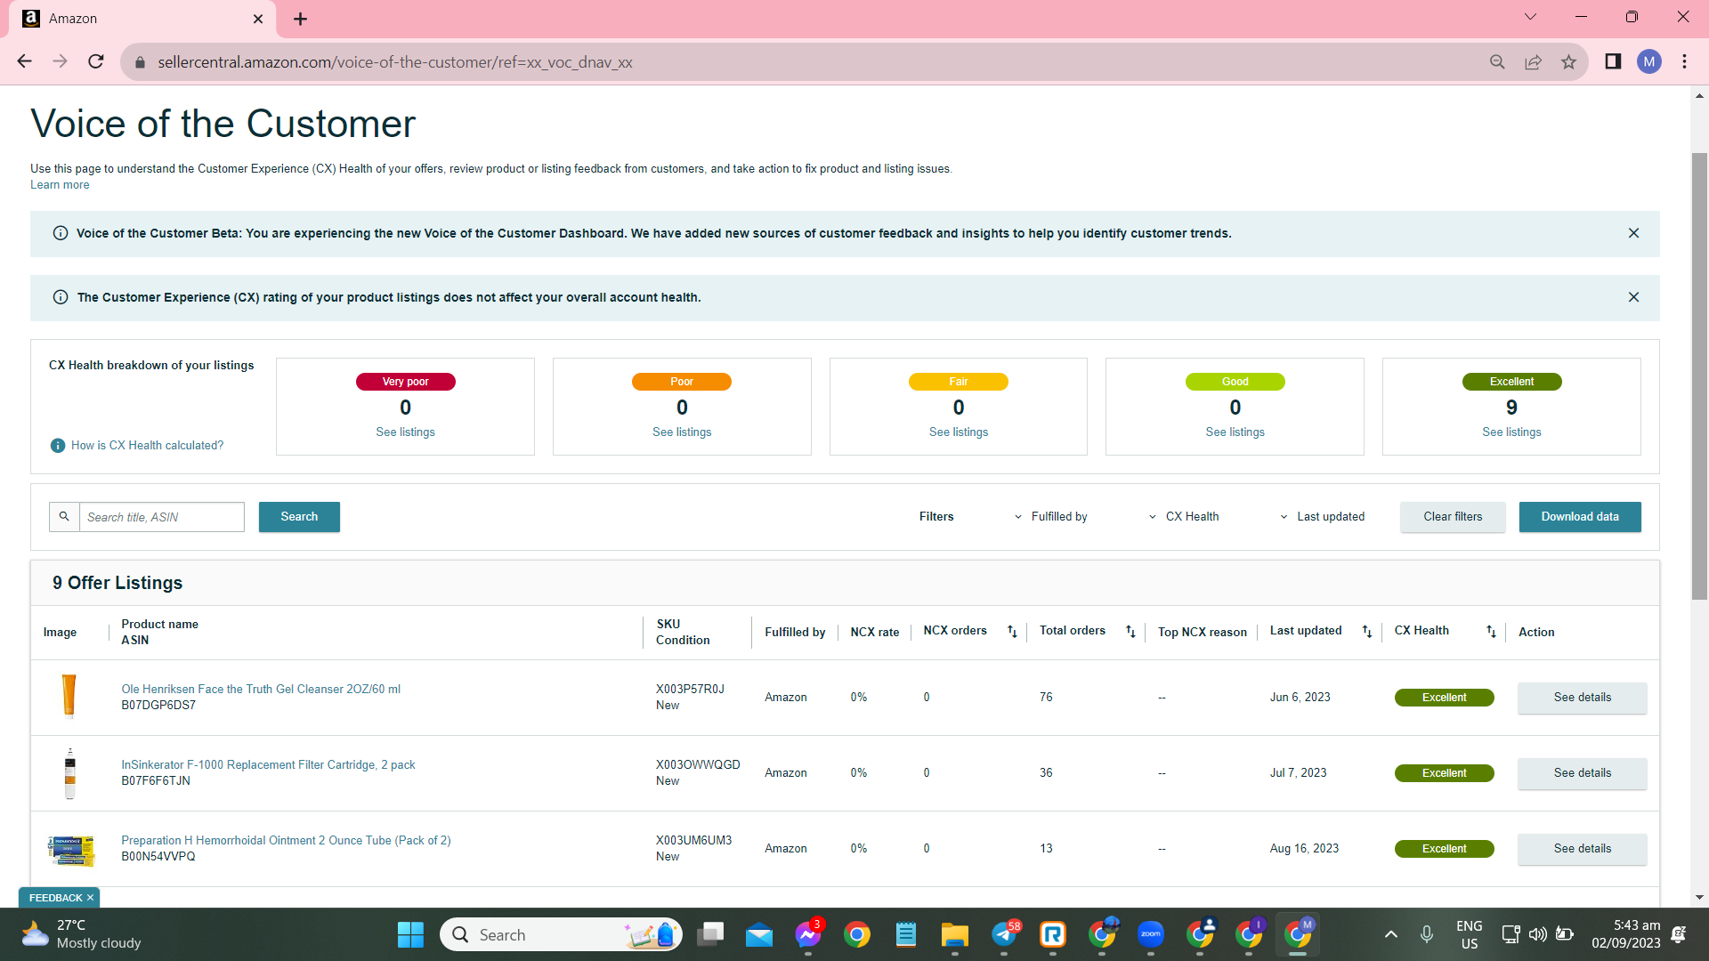The width and height of the screenshot is (1709, 961).
Task: Expand the Fulfilled by filter
Action: coord(1051,517)
